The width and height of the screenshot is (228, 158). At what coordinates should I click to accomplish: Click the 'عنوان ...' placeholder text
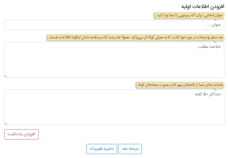click(x=214, y=25)
